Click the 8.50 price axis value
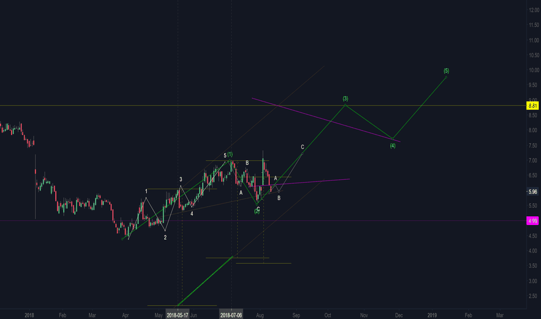The width and height of the screenshot is (541, 319). [534, 115]
